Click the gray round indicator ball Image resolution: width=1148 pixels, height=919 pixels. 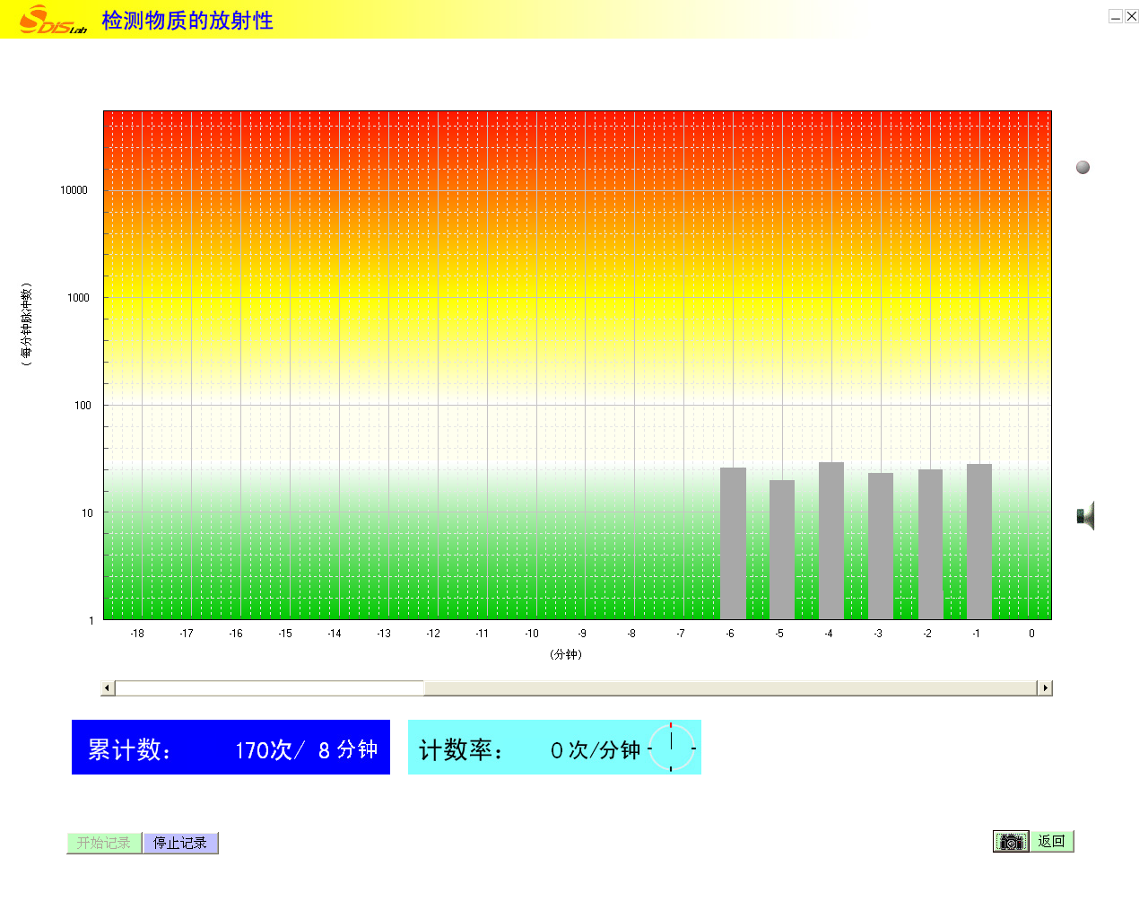click(1083, 167)
